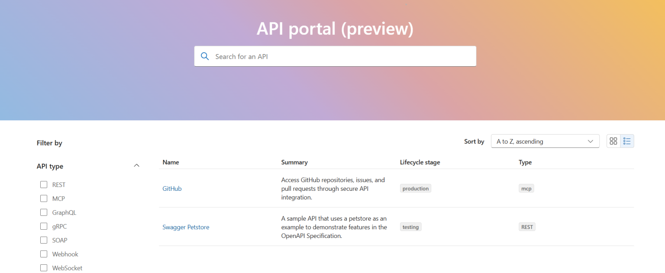Expand sort options with the chevron arrow
This screenshot has width=665, height=273.
pyautogui.click(x=590, y=141)
